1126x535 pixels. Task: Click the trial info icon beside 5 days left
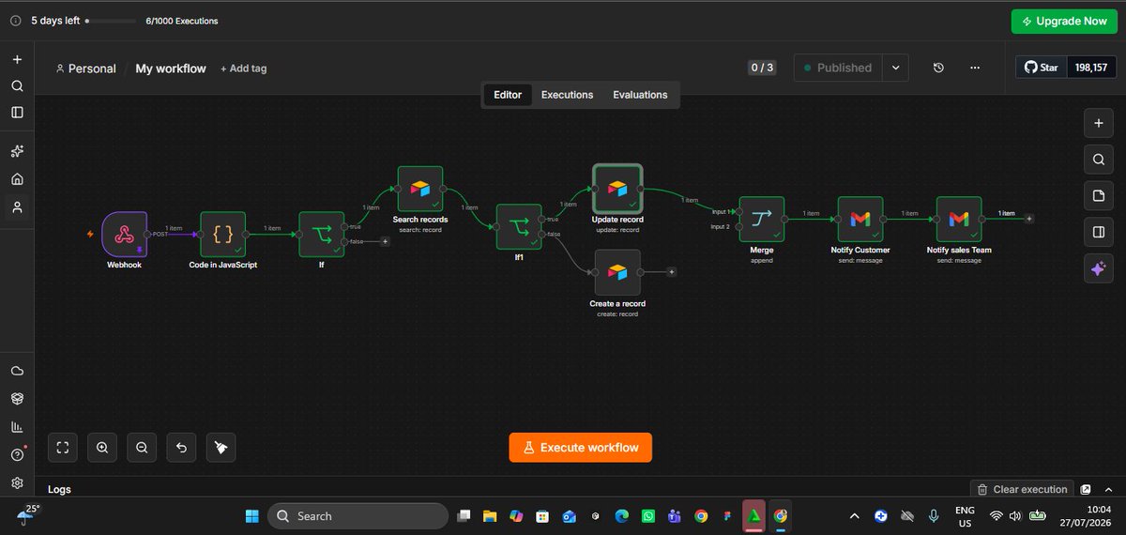[15, 20]
